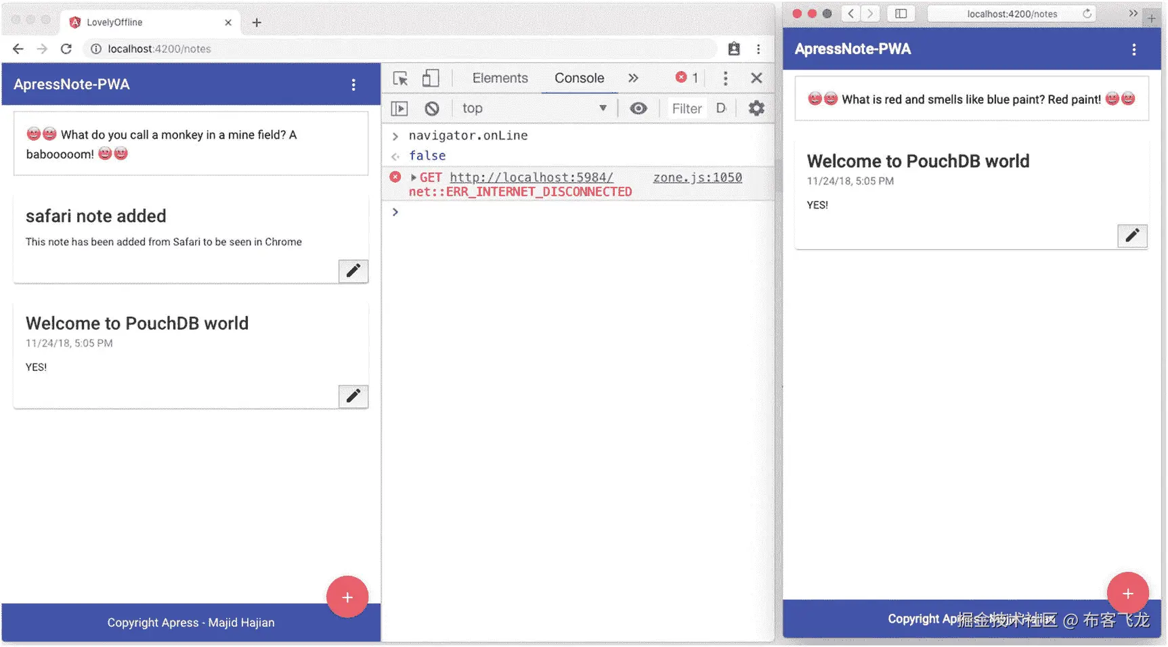
Task: Click 'Copyright Apress - Majid Hajian' footer text
Action: tap(191, 623)
